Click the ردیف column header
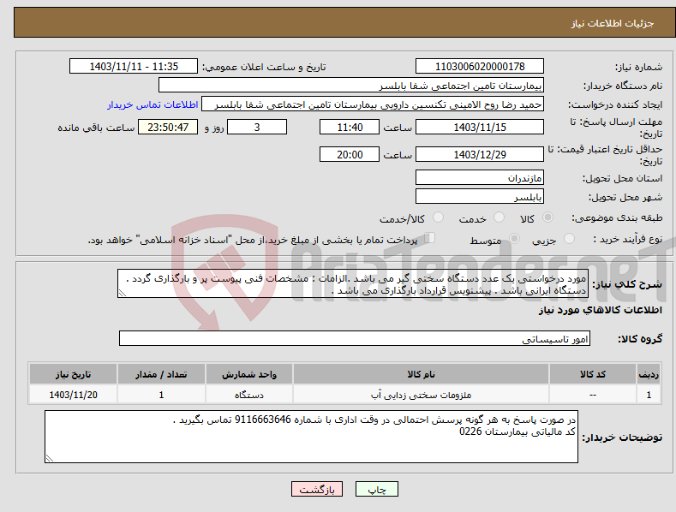The height and width of the screenshot is (512, 676). 649,374
